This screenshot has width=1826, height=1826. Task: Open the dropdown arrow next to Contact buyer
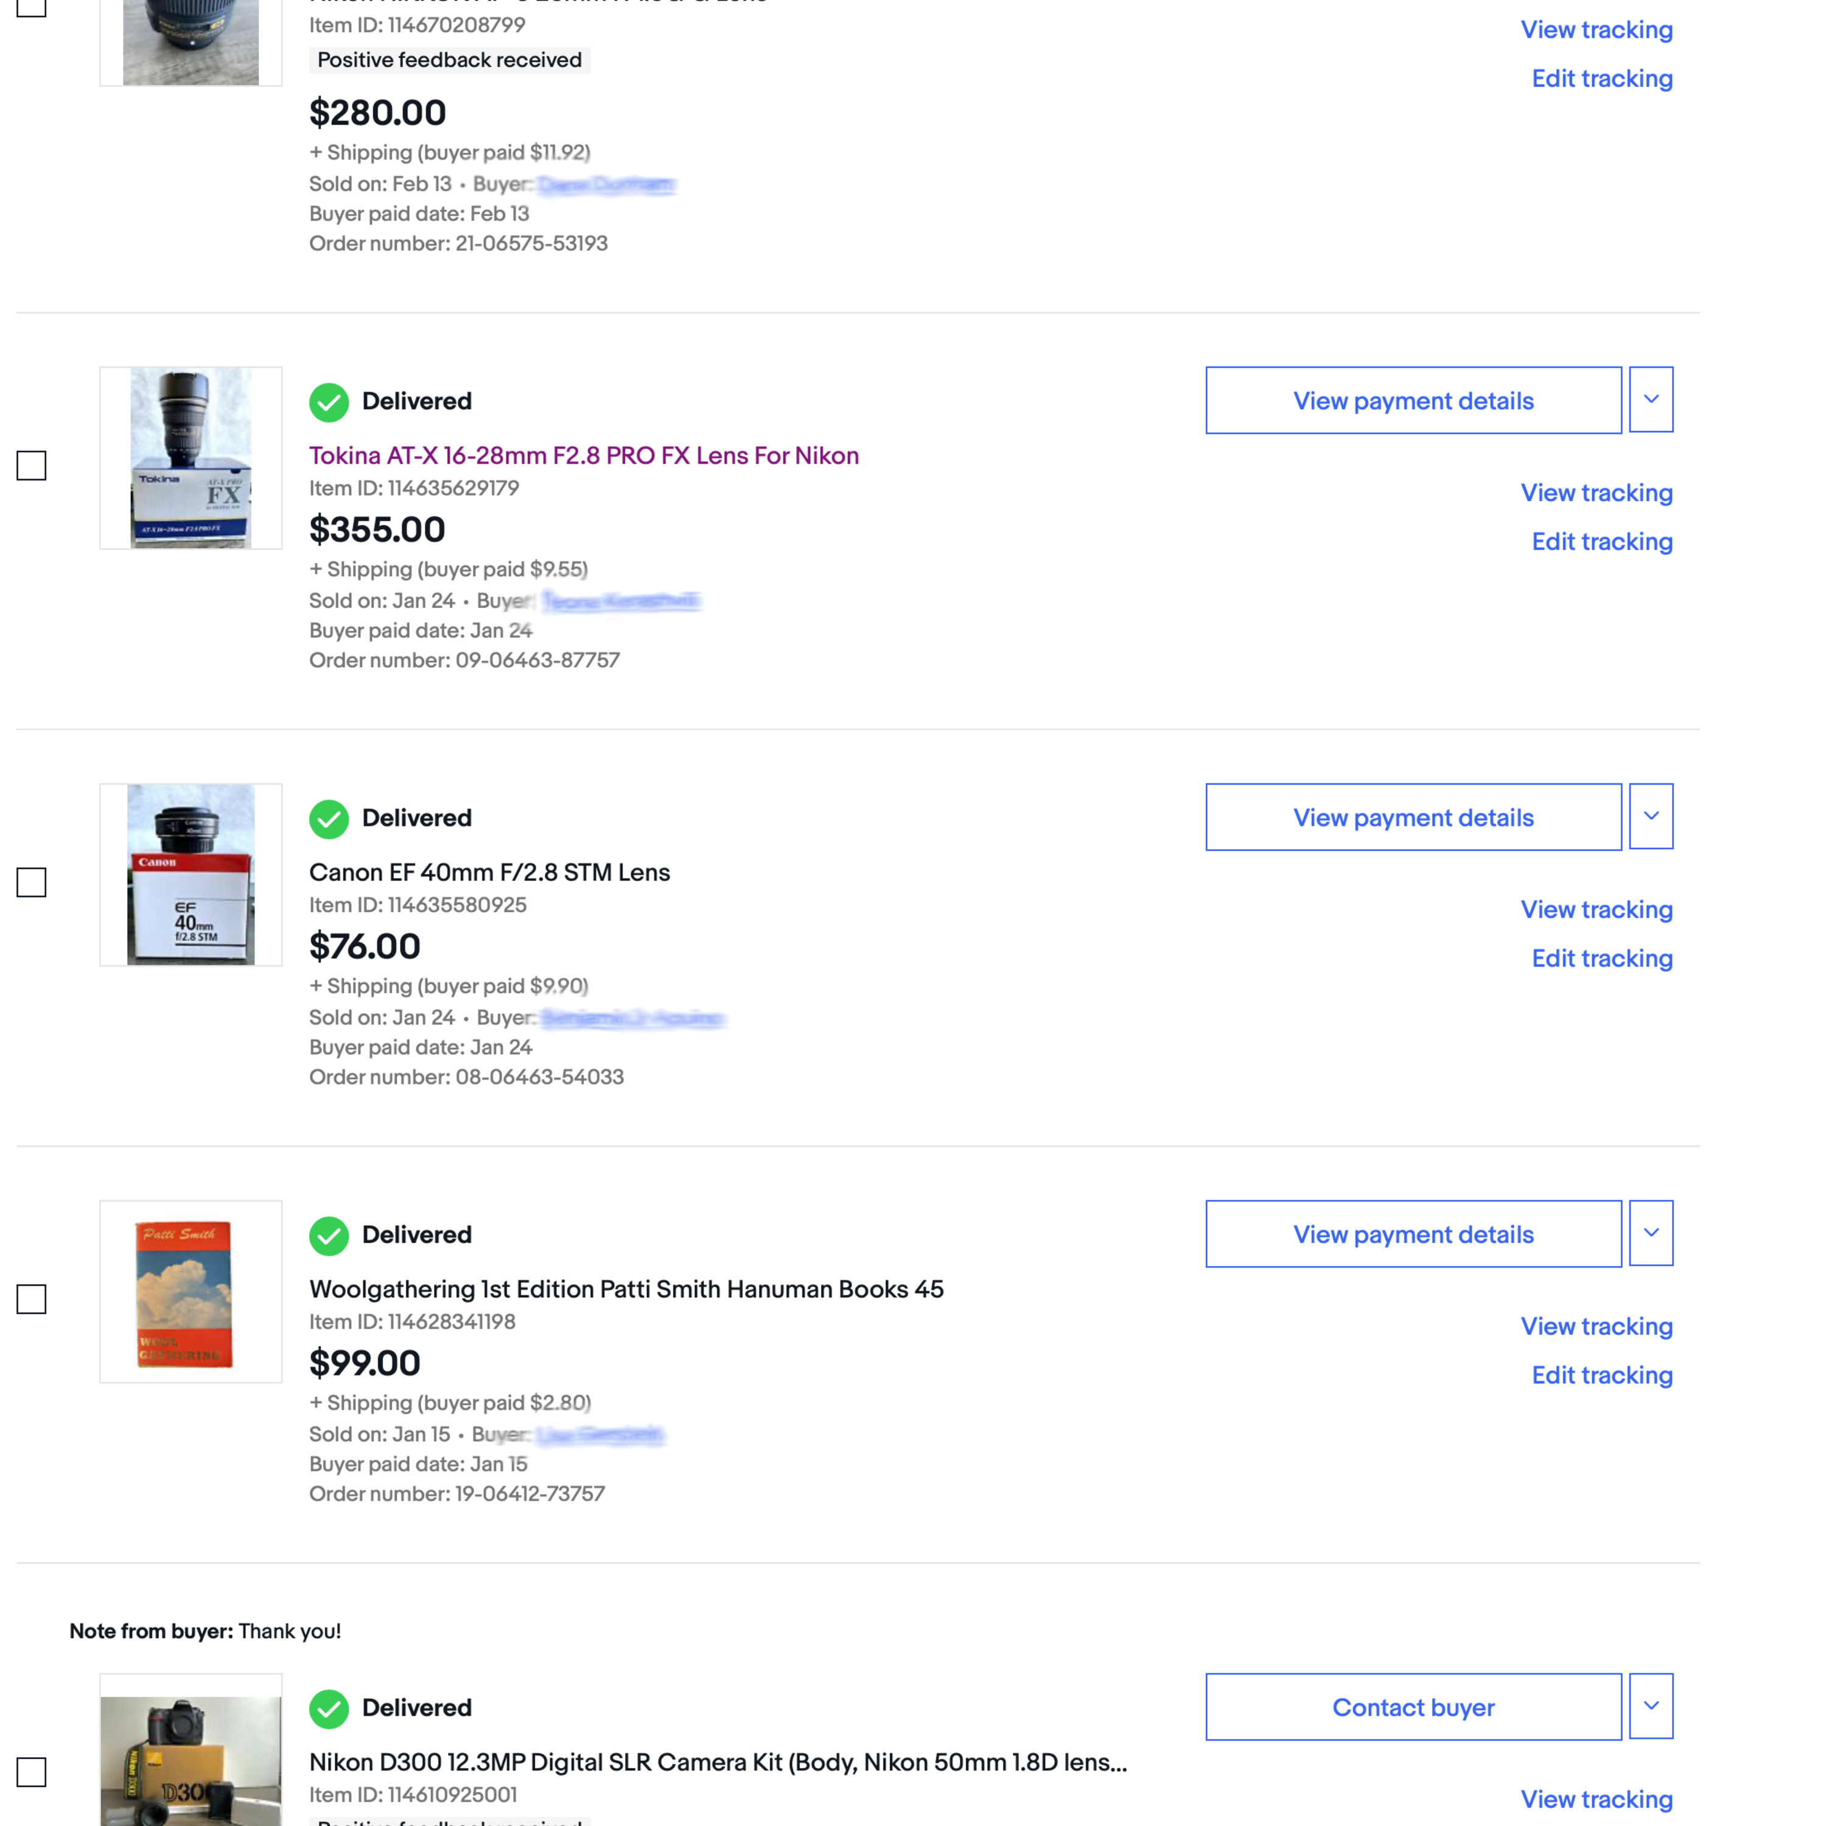1651,1707
